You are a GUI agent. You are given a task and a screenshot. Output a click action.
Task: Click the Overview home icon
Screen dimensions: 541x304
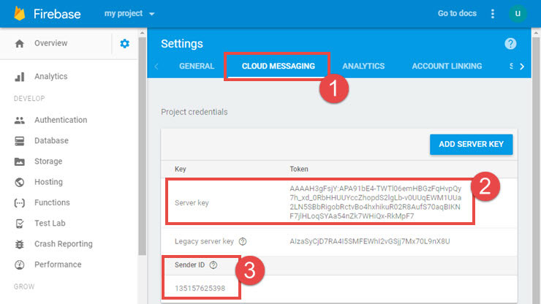(x=20, y=43)
